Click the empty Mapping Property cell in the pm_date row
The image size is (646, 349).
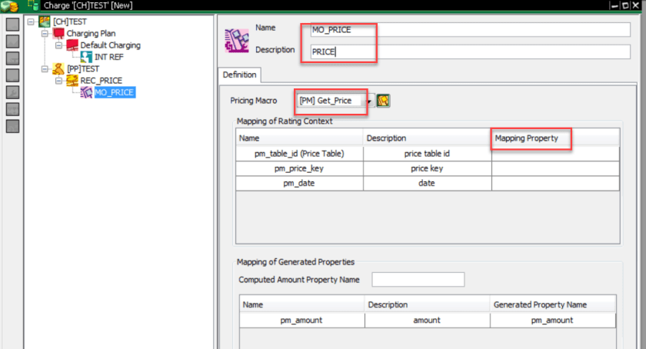[555, 184]
